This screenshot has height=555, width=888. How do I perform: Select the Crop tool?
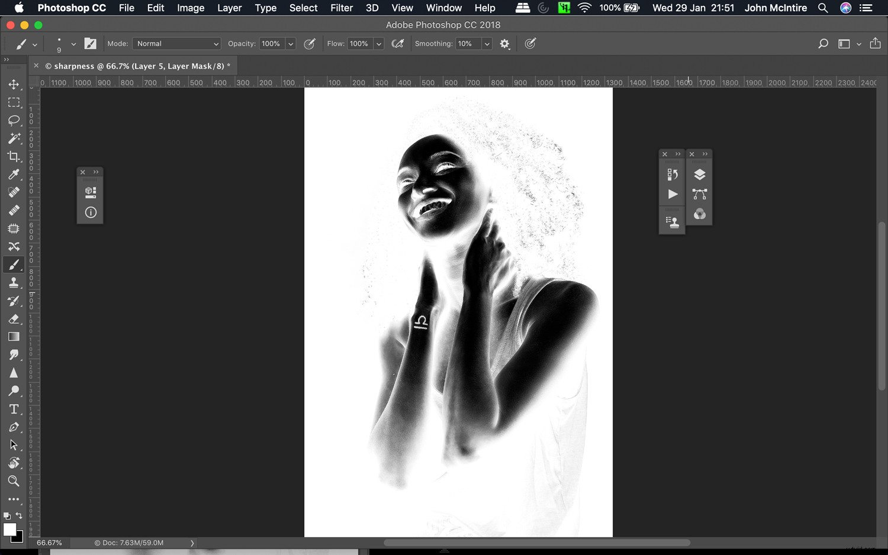tap(14, 157)
